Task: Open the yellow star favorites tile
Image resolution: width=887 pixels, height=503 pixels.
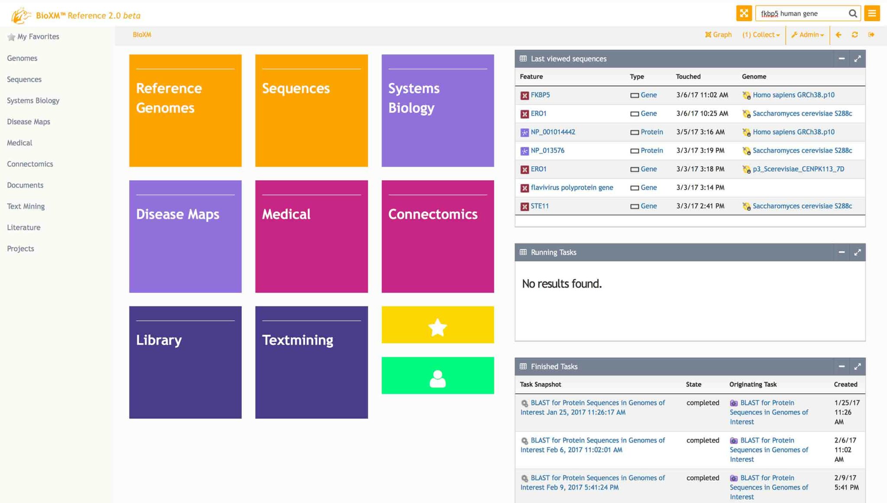Action: [437, 325]
